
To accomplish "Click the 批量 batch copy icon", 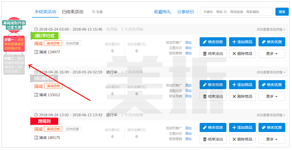I will point(94,12).
